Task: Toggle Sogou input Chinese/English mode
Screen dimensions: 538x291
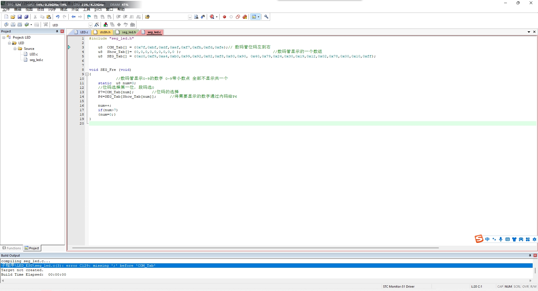Action: pyautogui.click(x=487, y=239)
